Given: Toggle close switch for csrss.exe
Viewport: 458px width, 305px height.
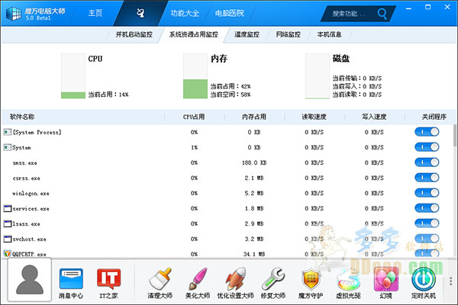Looking at the screenshot, I should (x=427, y=178).
